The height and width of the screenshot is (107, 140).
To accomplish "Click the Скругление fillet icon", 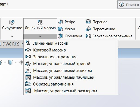I will [x=12, y=22].
